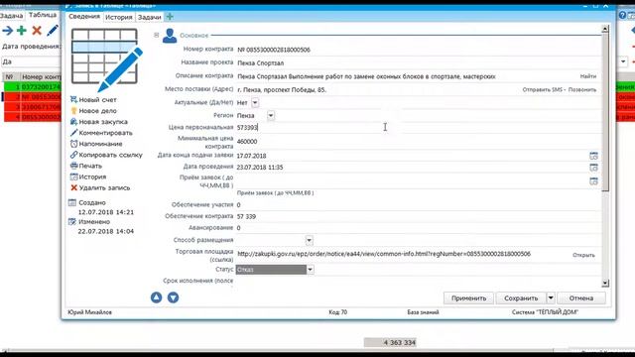
Task: Click the red X icon beside Удалить запись
Action: click(x=73, y=187)
